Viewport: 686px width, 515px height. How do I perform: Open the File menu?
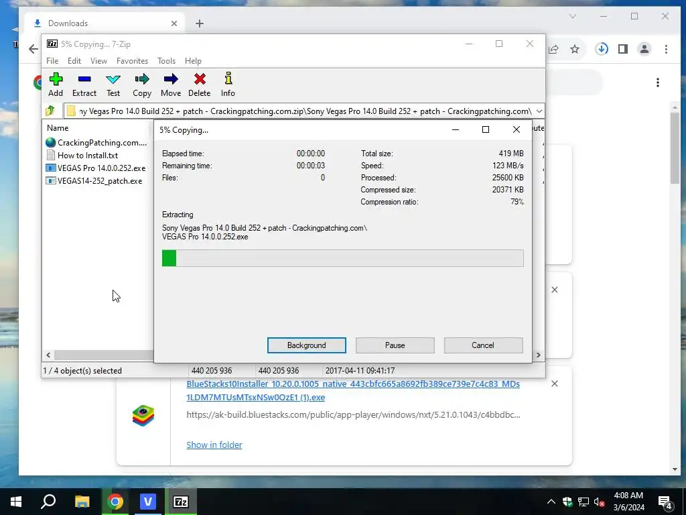click(52, 61)
